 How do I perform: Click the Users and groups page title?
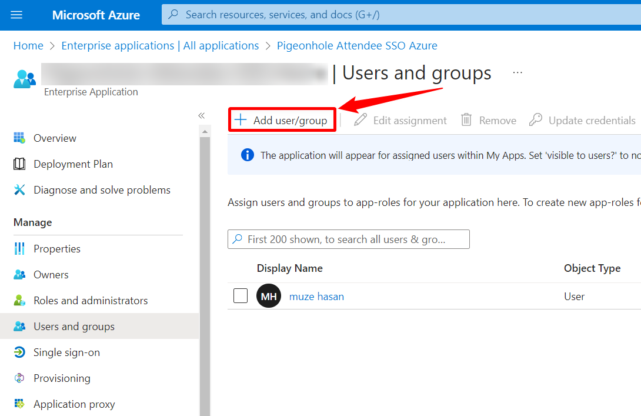[x=416, y=73]
